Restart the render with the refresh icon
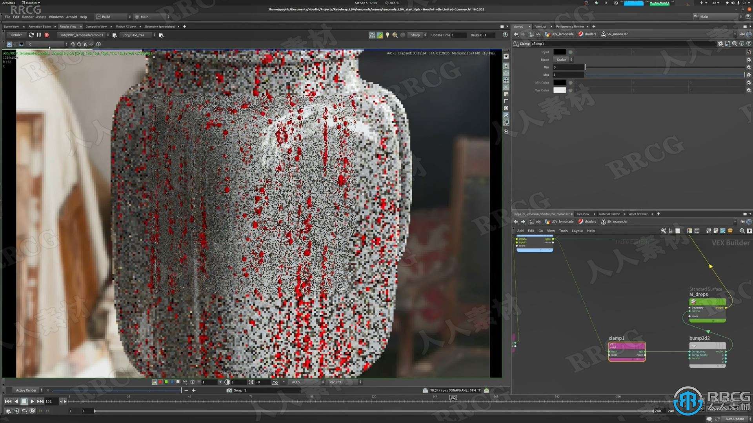Screen dimensions: 753x423 pyautogui.click(x=31, y=35)
